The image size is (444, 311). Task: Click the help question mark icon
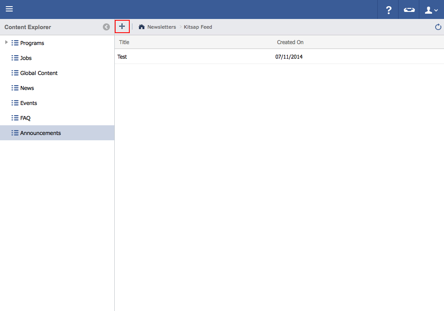coord(388,10)
